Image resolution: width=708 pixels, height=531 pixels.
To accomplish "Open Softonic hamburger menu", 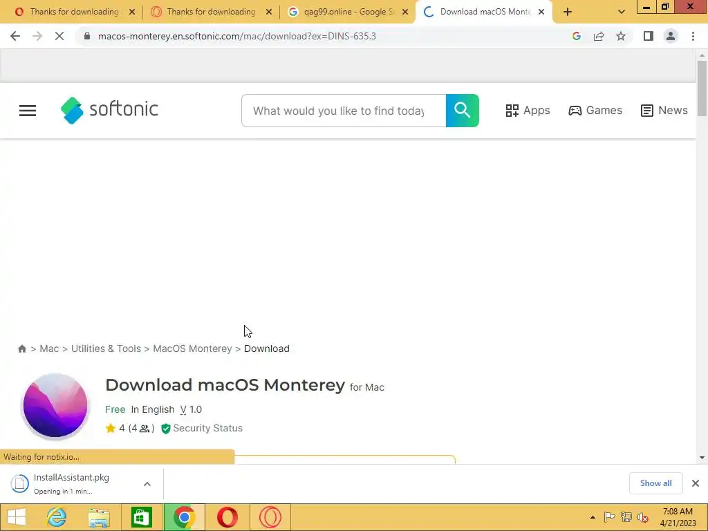I will (28, 111).
